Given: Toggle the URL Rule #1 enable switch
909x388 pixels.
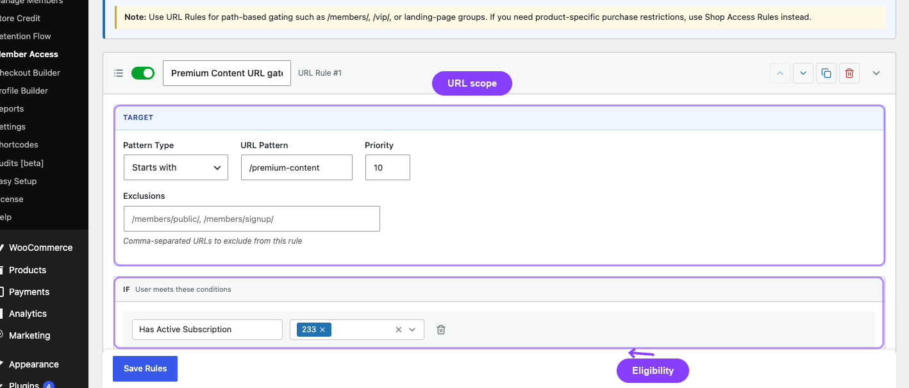Looking at the screenshot, I should 143,73.
